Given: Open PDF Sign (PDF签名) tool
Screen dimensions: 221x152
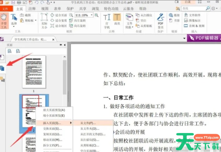Looking at the screenshot, I should pos(160,21).
